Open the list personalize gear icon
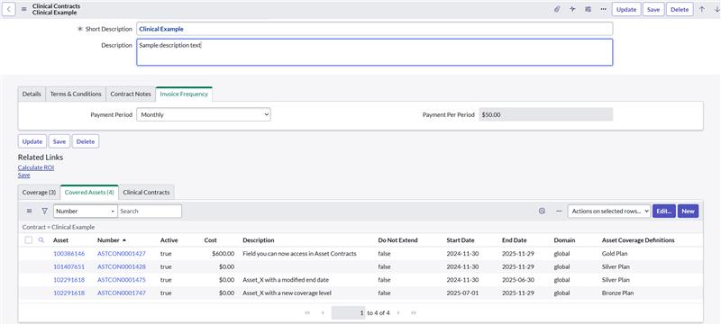 click(542, 212)
